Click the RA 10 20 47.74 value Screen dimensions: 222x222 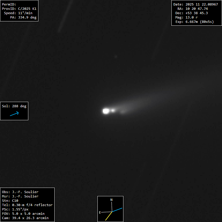click(197, 9)
